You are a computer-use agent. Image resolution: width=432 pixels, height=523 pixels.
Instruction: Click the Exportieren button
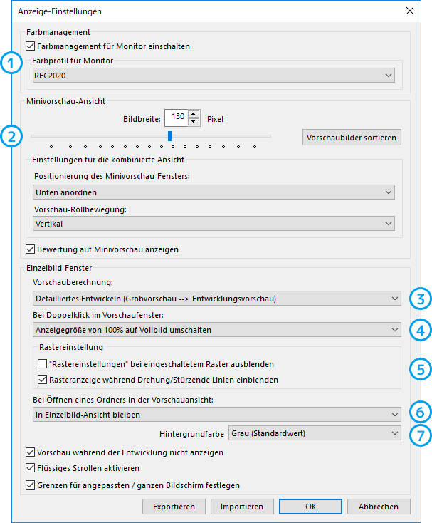coord(174,507)
